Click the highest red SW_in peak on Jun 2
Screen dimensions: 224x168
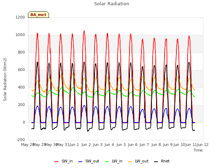click(84, 31)
